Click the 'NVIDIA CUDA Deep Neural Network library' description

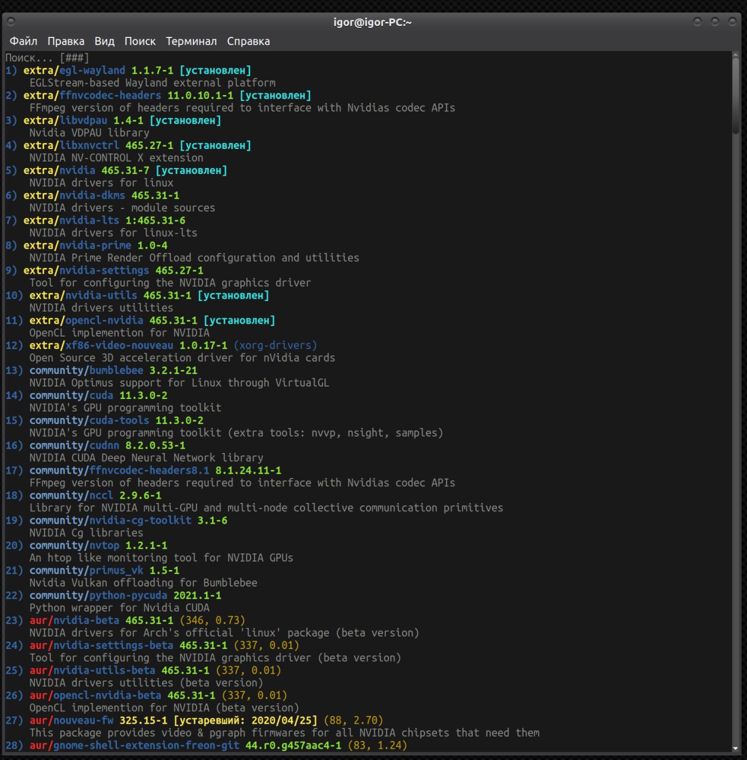(x=146, y=458)
